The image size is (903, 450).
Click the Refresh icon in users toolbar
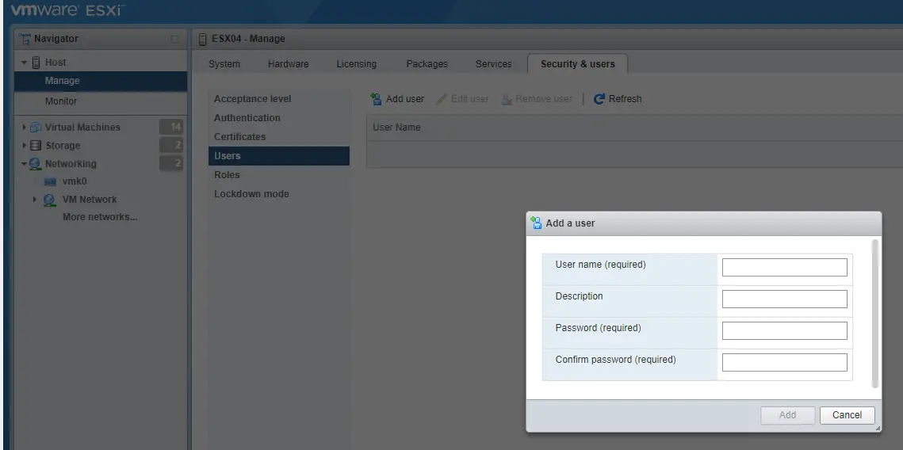pyautogui.click(x=599, y=99)
